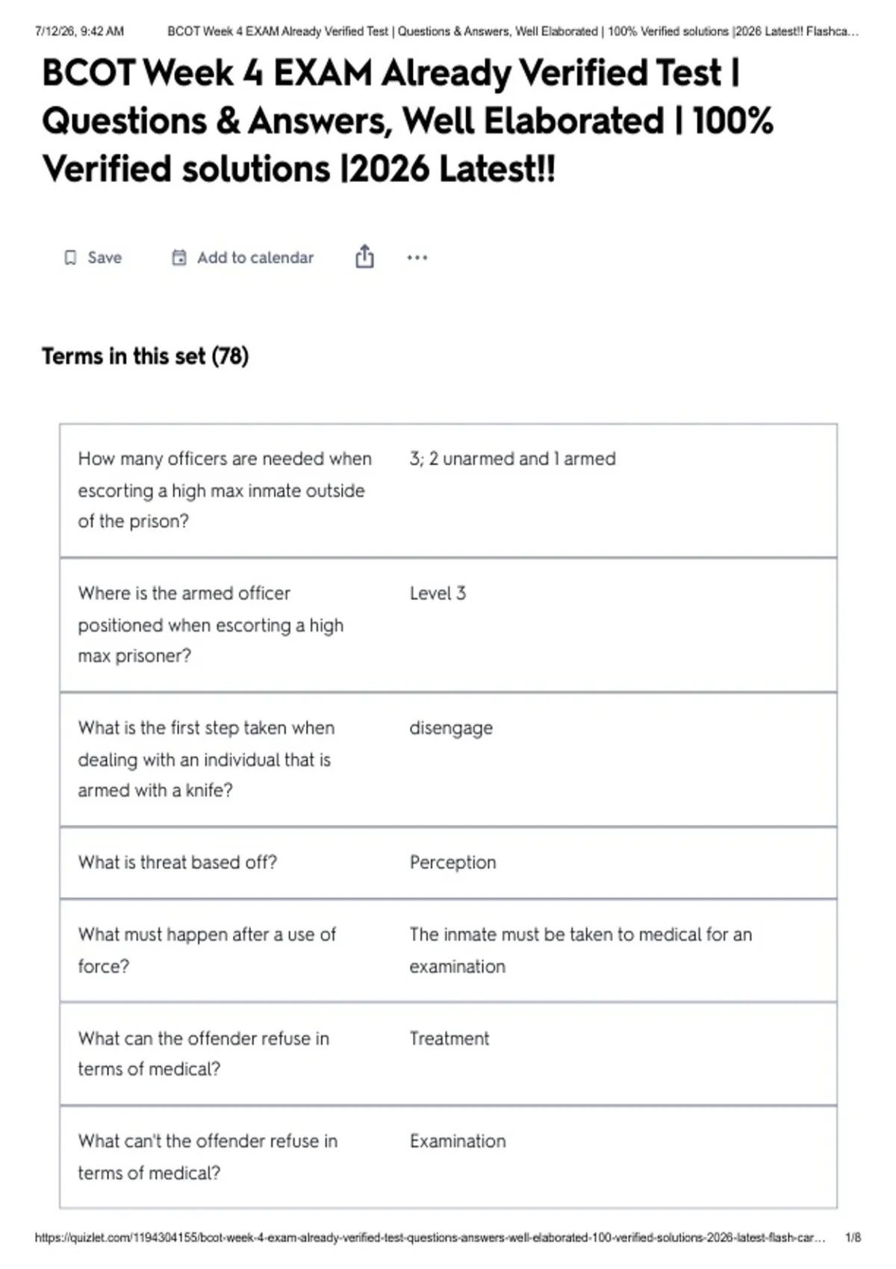Click the 'Perception' answer
896x1269 pixels.
pyautogui.click(x=452, y=862)
